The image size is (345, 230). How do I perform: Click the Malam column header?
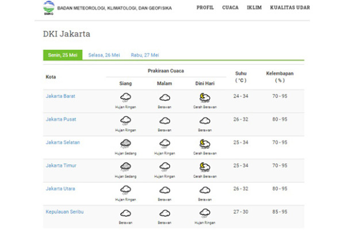pos(164,84)
